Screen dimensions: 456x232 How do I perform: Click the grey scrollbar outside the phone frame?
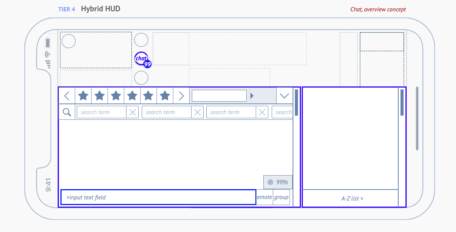click(x=417, y=118)
